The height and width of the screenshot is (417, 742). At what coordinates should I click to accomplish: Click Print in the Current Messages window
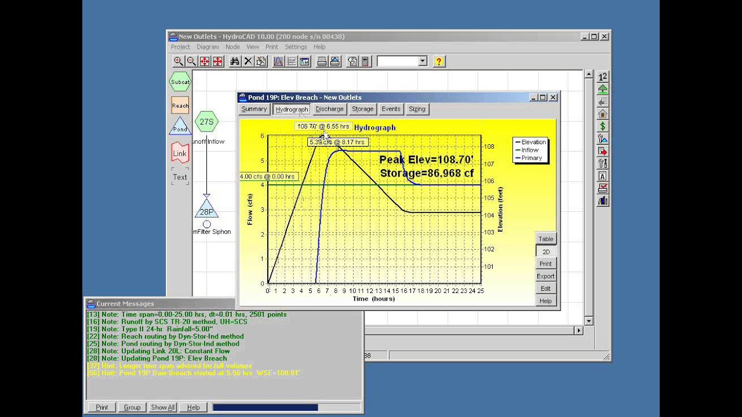coord(102,407)
